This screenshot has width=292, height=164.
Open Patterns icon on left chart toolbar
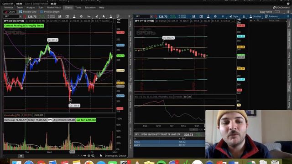click(x=118, y=16)
